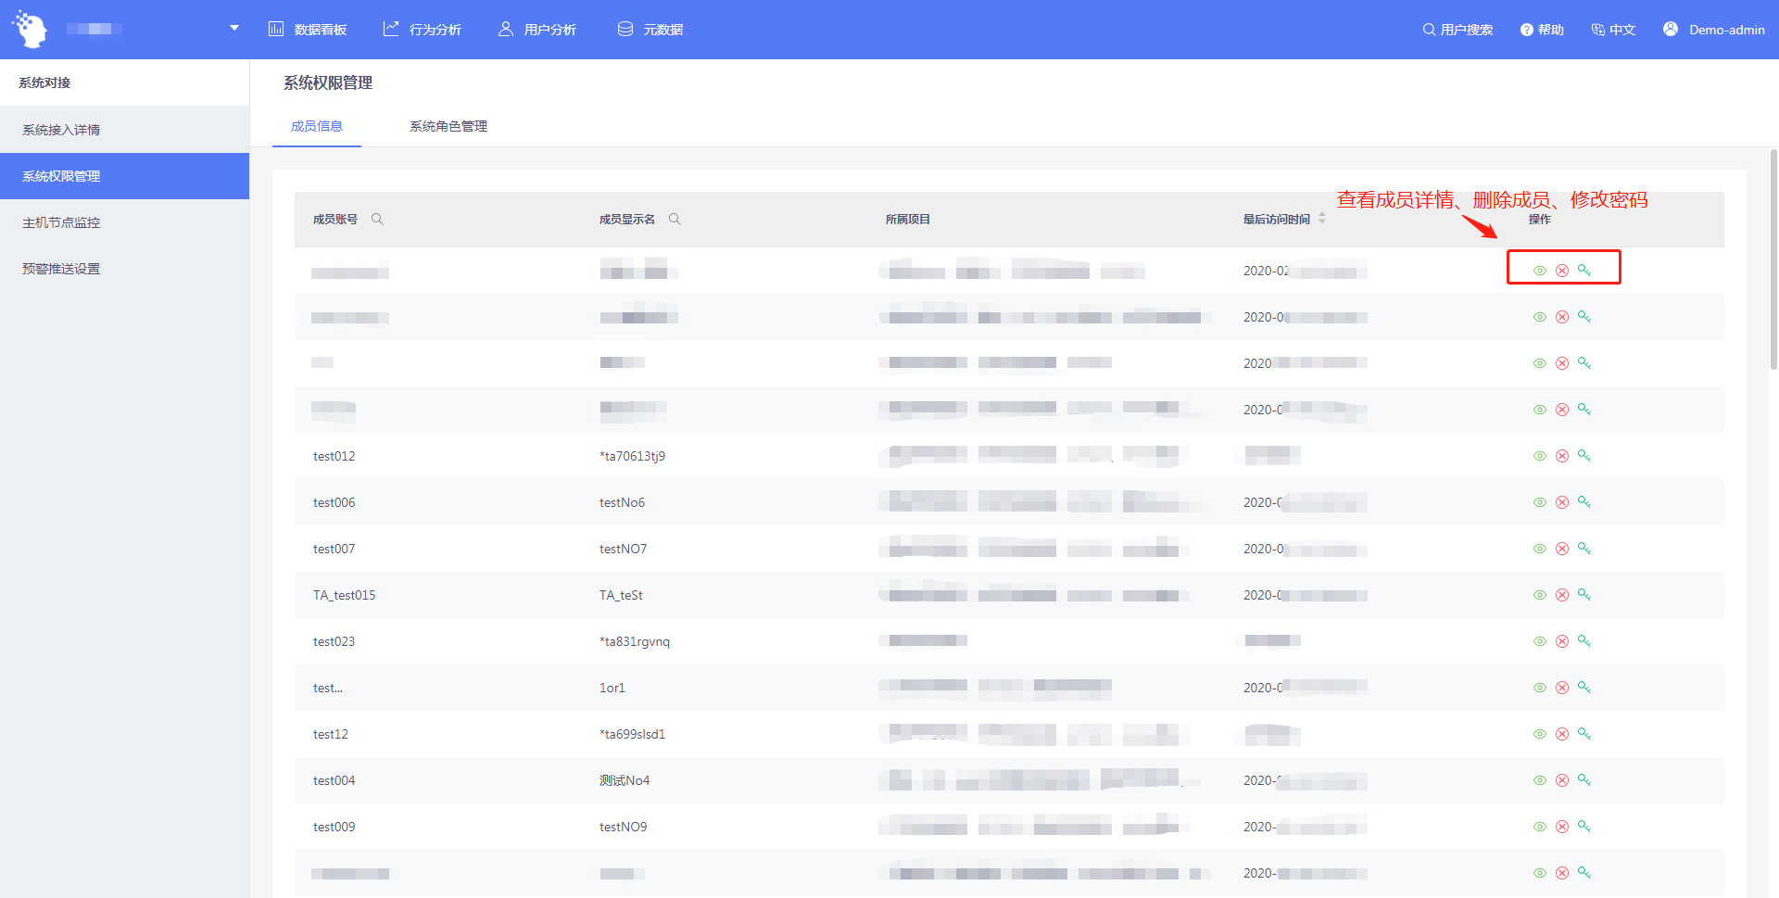Click search icon beside 成员显示名 column
The image size is (1779, 898).
coord(675,220)
